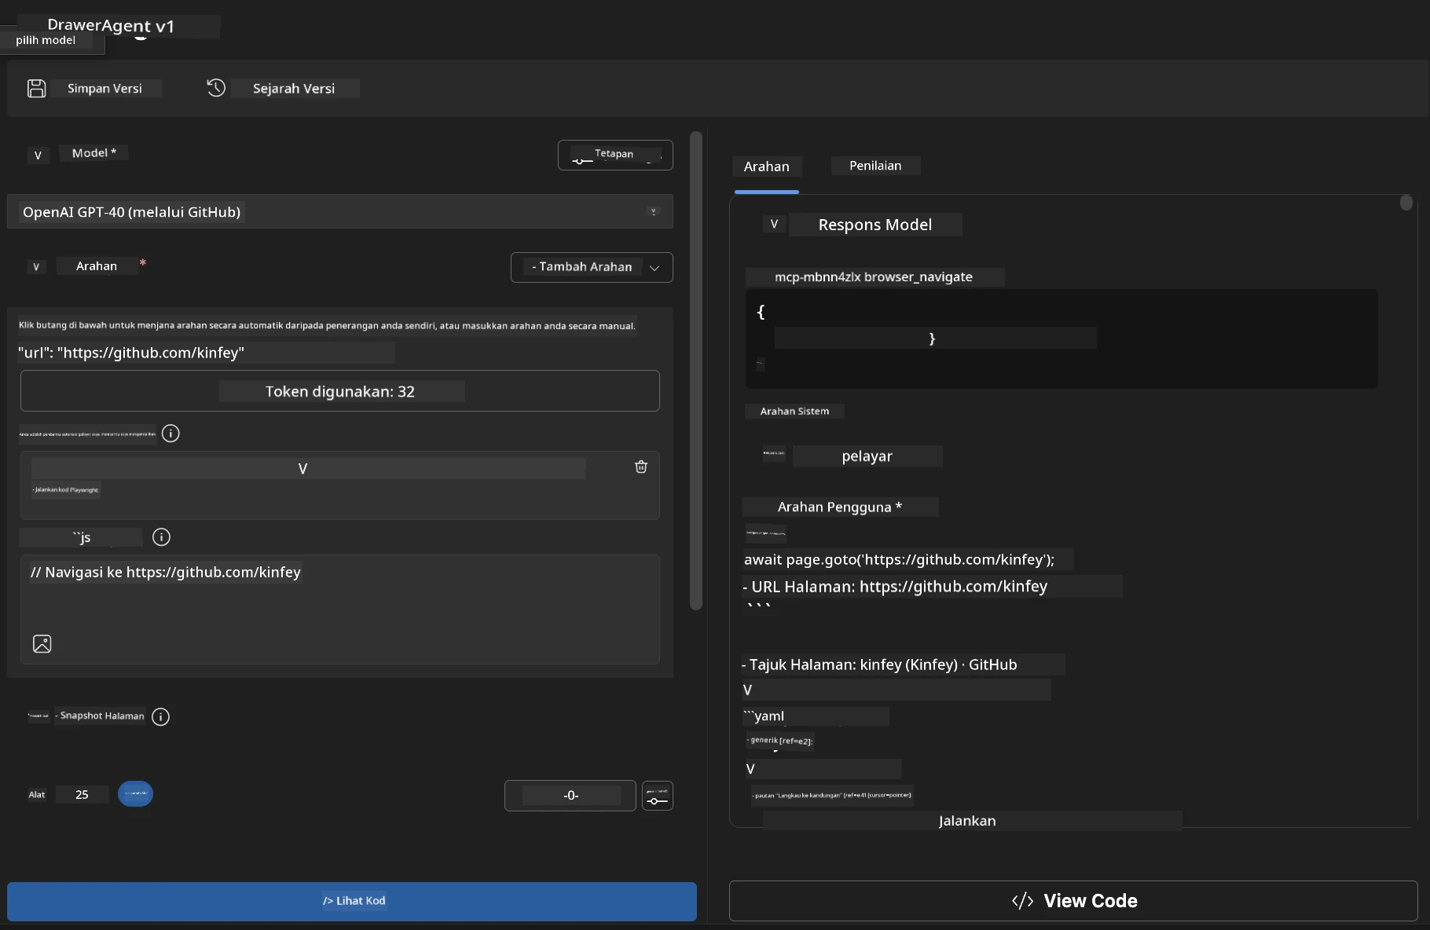Click the add image icon in the prompt box

[42, 644]
